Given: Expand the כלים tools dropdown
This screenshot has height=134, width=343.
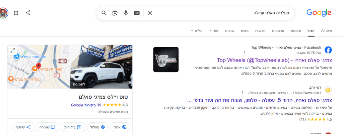Looking at the screenshot, I should pyautogui.click(x=196, y=31).
